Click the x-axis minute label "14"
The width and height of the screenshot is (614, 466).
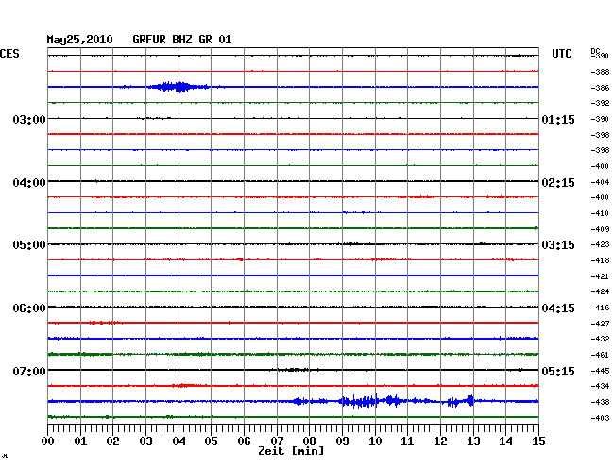pos(505,441)
